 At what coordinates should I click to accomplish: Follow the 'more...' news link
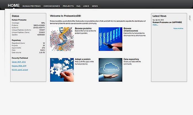coord(155,25)
